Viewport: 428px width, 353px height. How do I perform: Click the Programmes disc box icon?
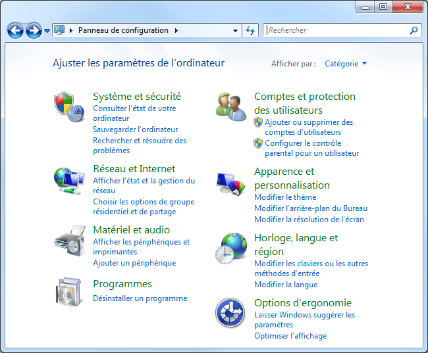point(68,292)
